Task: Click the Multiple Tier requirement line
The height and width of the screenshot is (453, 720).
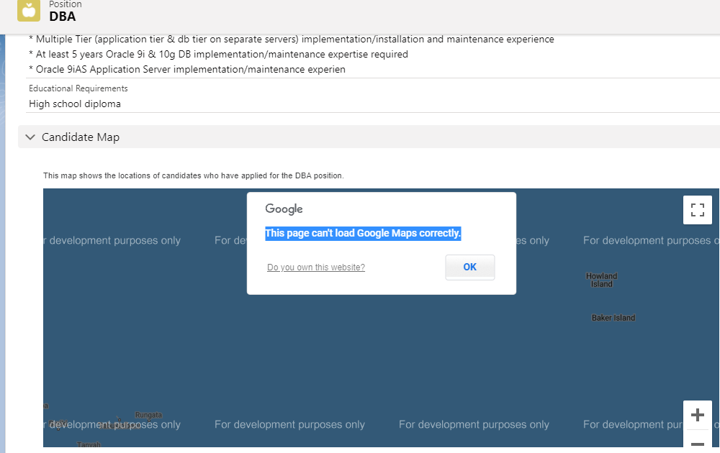Action: pos(292,39)
